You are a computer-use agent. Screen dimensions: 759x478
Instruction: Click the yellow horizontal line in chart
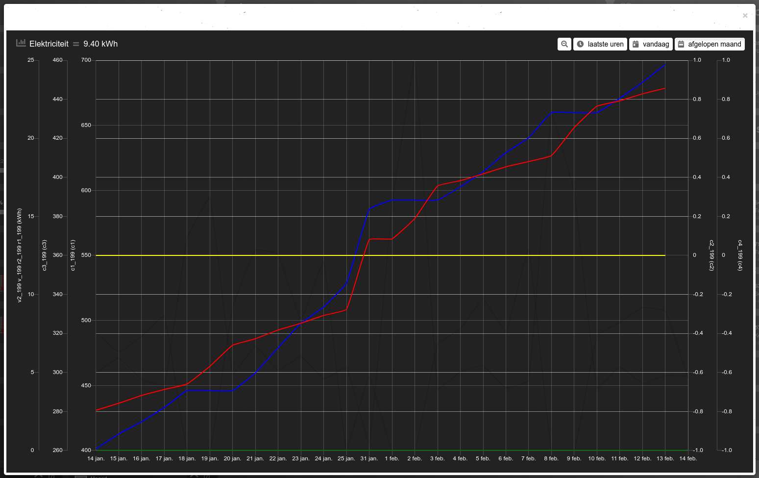pos(380,255)
